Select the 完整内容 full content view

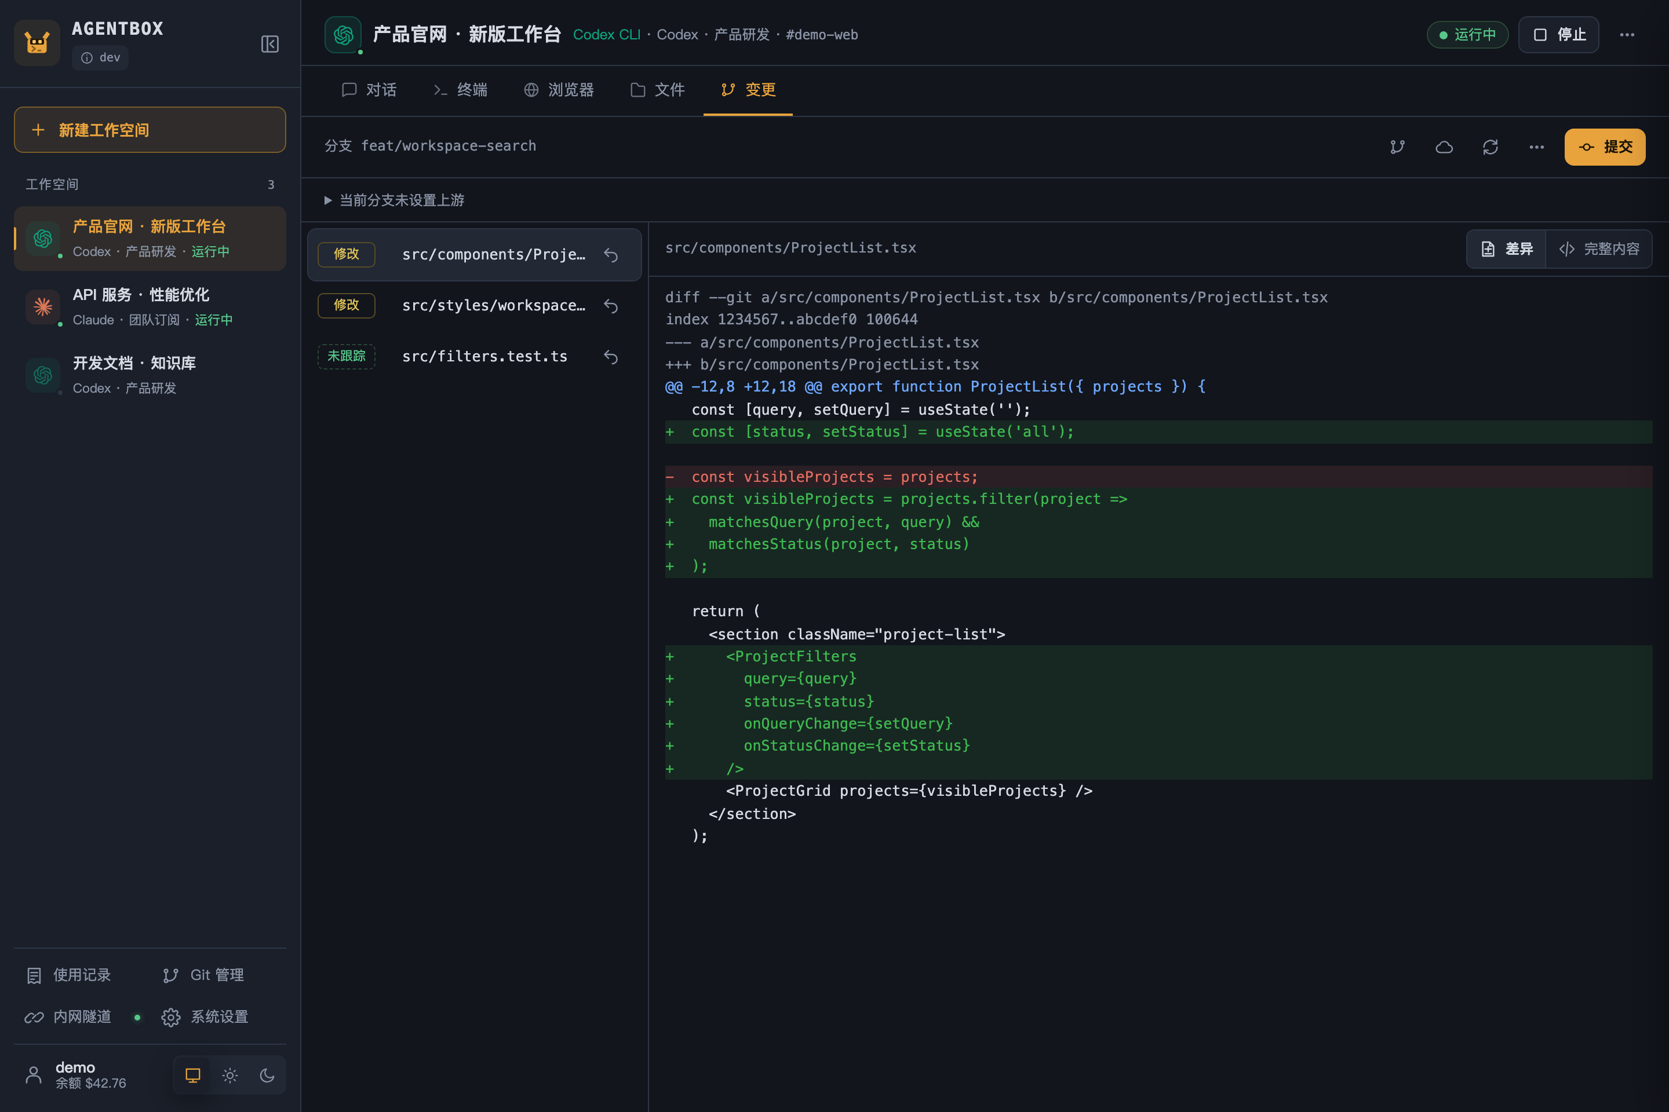1599,249
